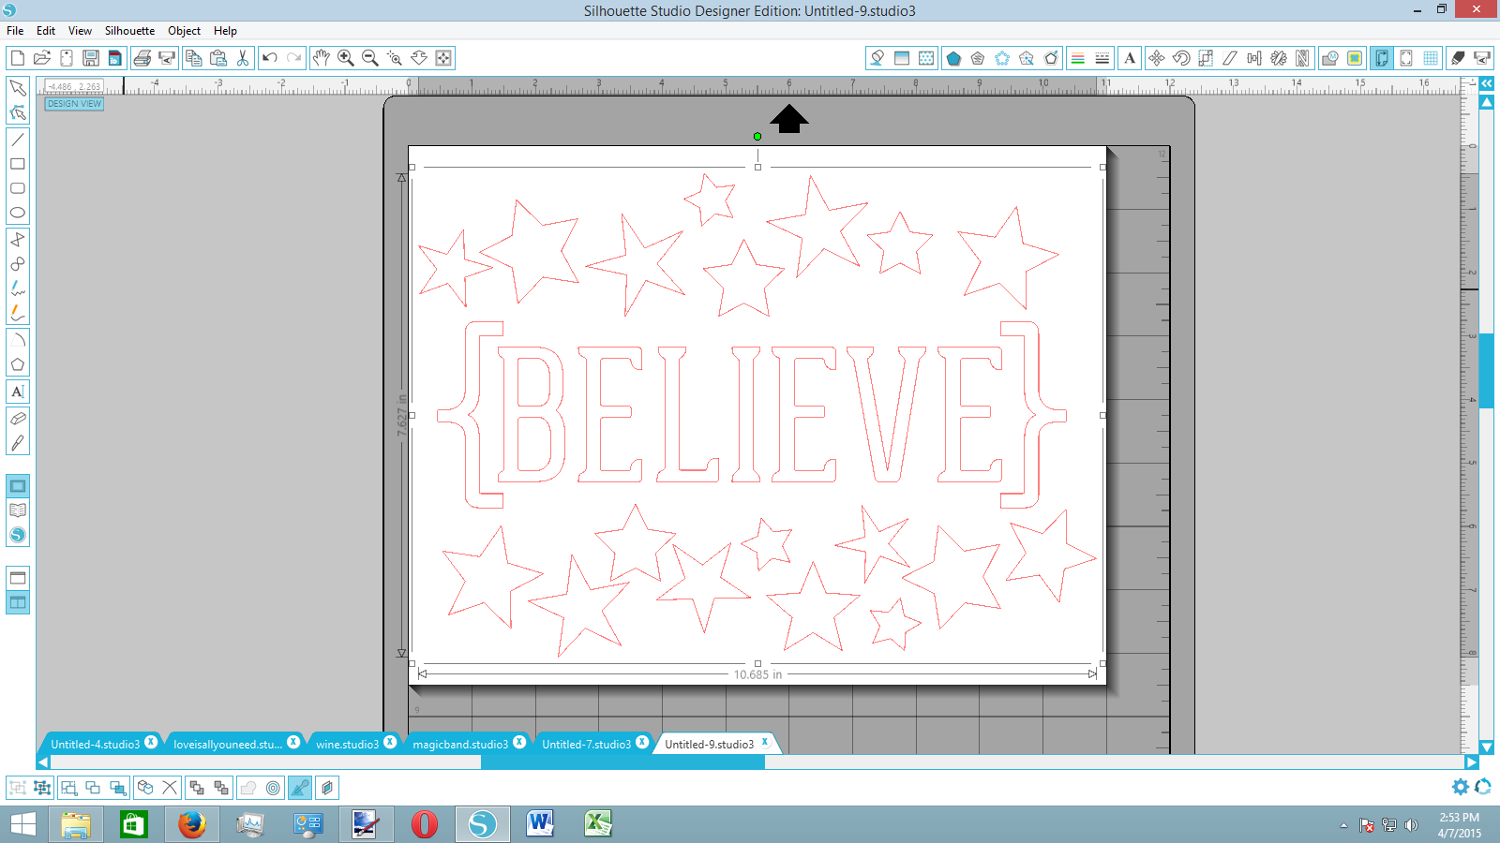Weld shapes icon in bottom toolbar
This screenshot has width=1500, height=843.
[x=248, y=788]
